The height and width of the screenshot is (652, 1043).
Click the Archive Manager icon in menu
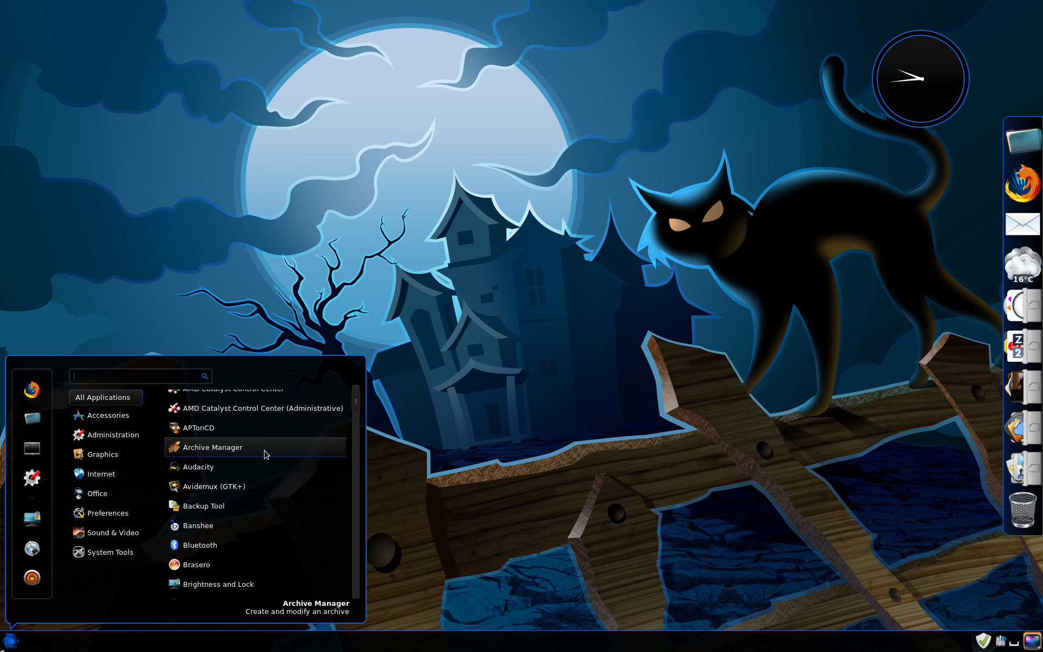[172, 447]
